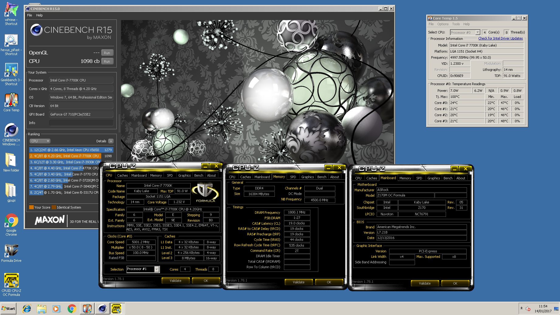Viewport: 560px width, 315px height.
Task: Open the SPD tab in first CPU-Z window
Action: (170, 175)
